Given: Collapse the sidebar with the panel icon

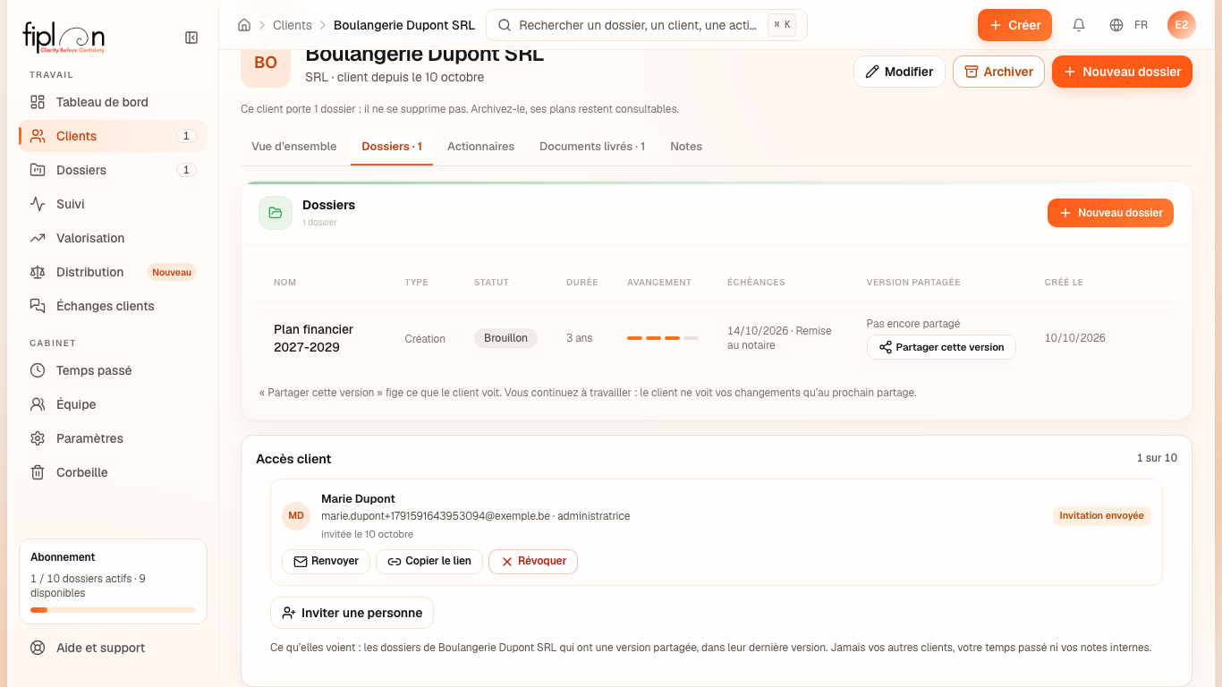Looking at the screenshot, I should [x=191, y=38].
